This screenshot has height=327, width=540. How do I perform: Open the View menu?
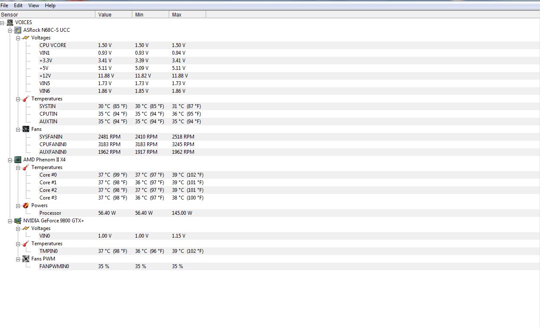[34, 6]
